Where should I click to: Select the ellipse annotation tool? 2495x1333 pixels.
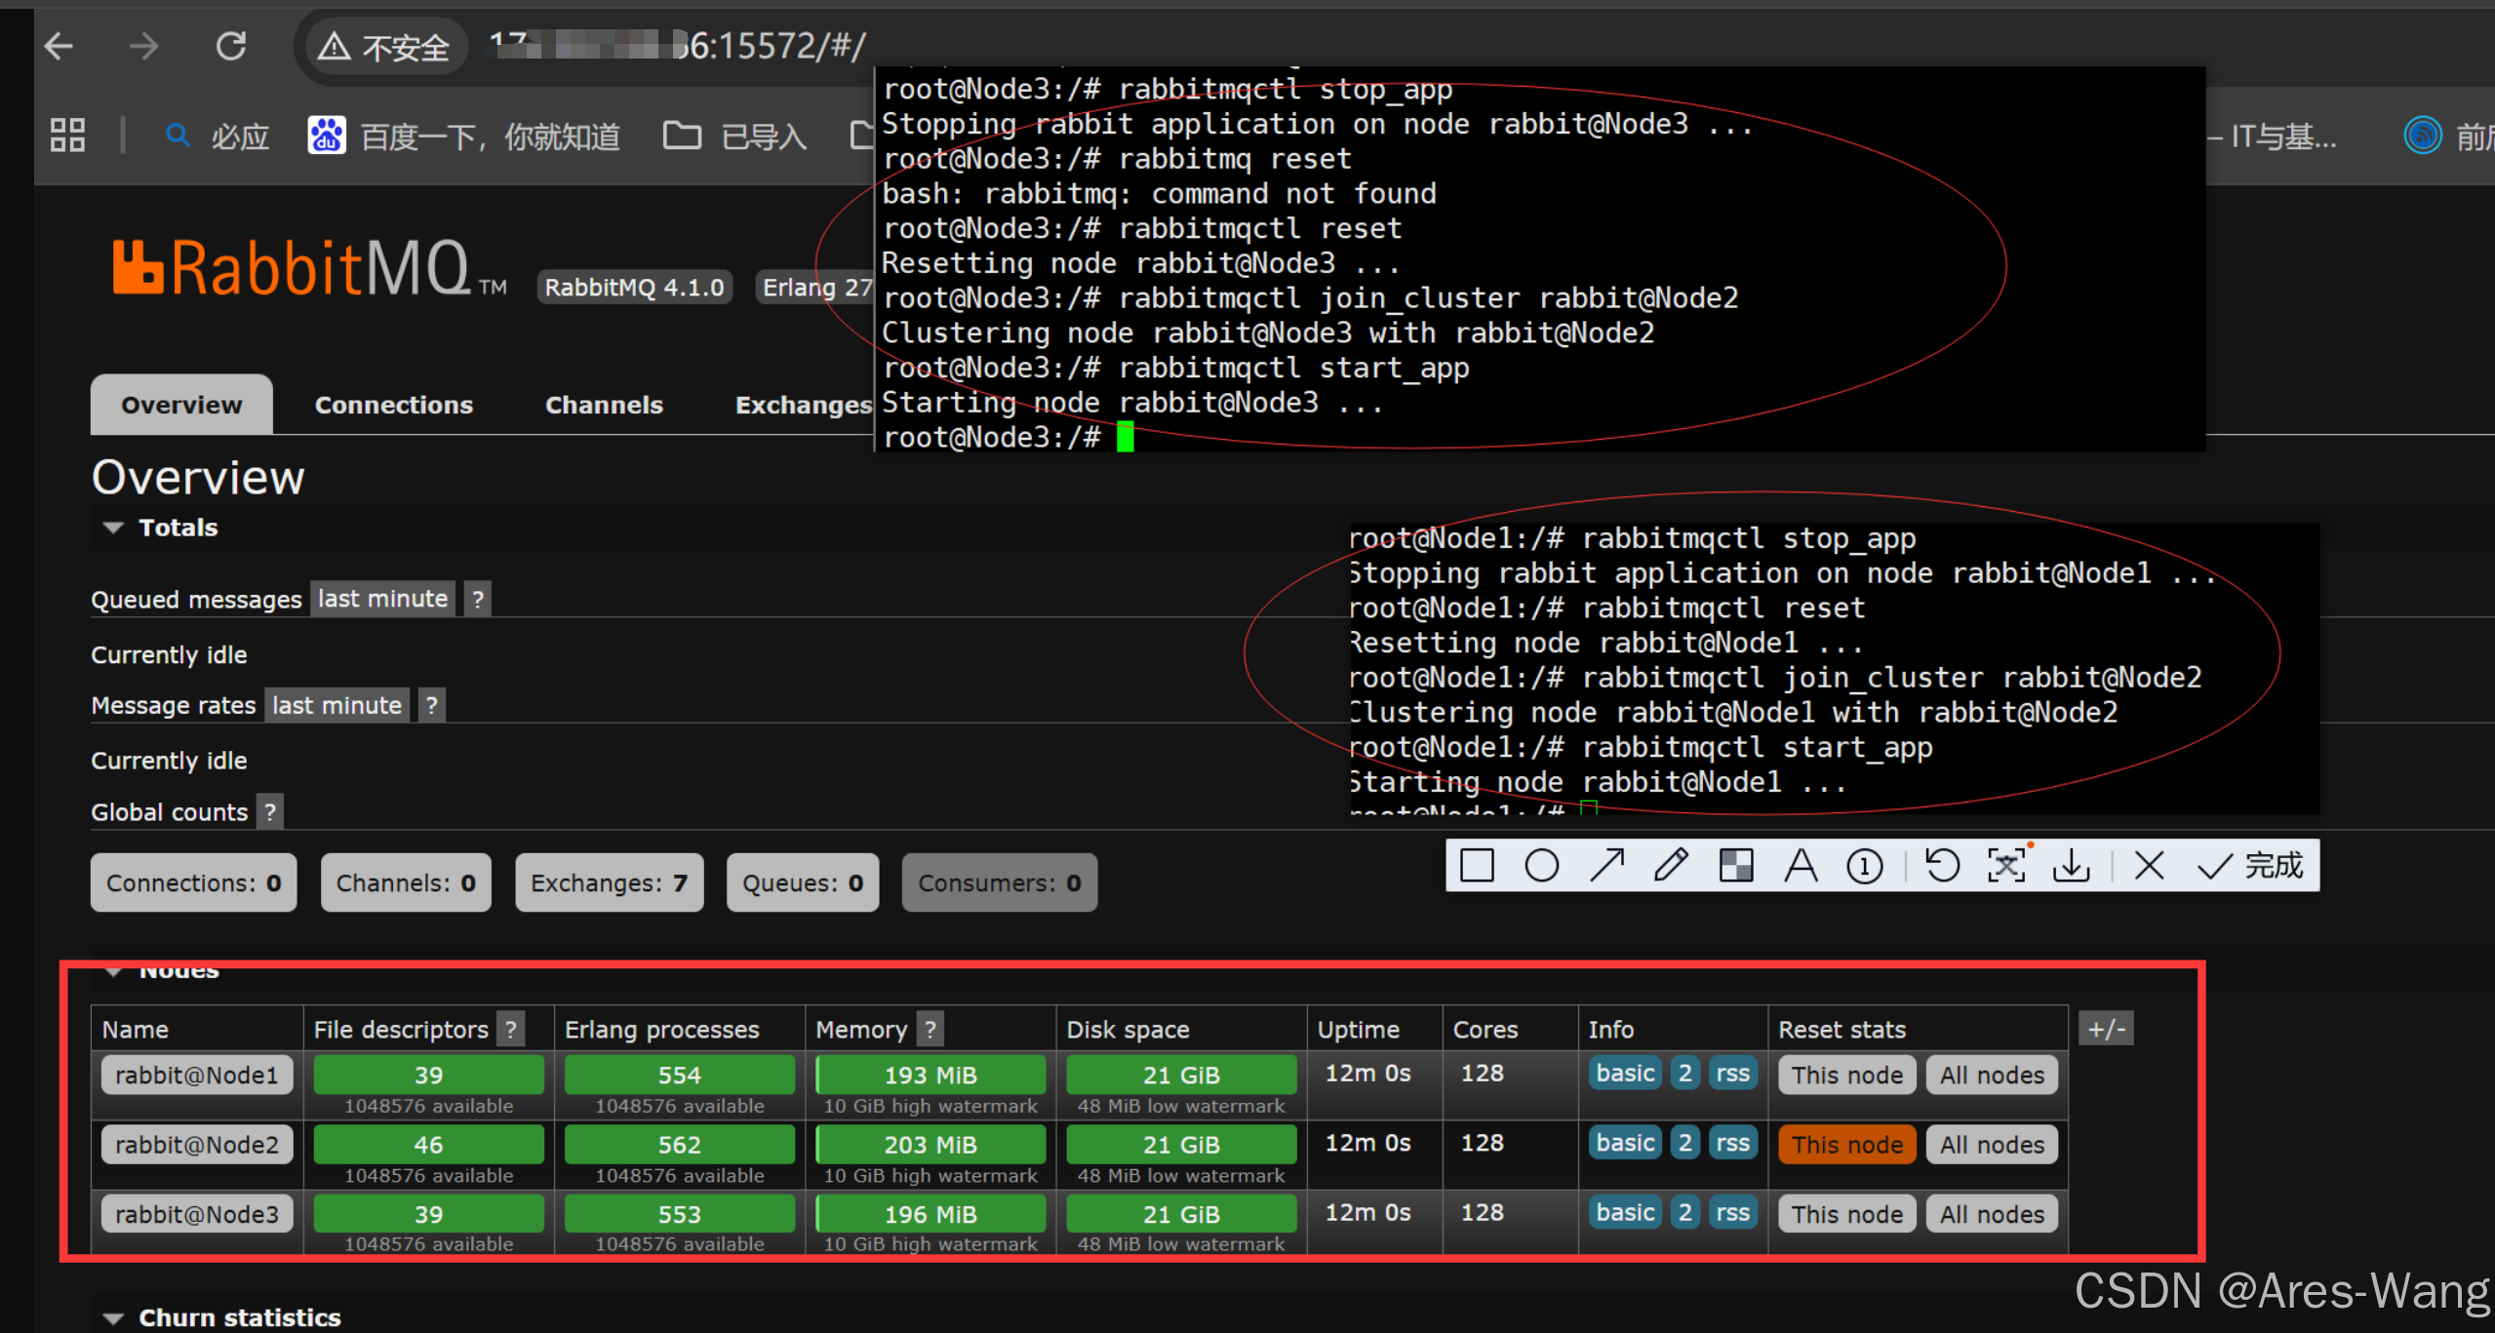pos(1541,865)
